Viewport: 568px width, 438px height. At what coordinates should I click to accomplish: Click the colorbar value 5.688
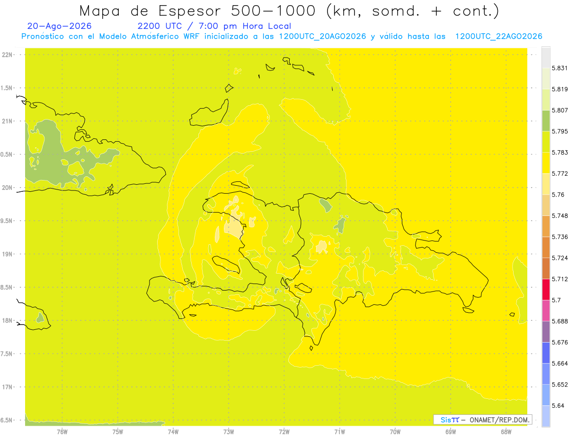point(560,321)
